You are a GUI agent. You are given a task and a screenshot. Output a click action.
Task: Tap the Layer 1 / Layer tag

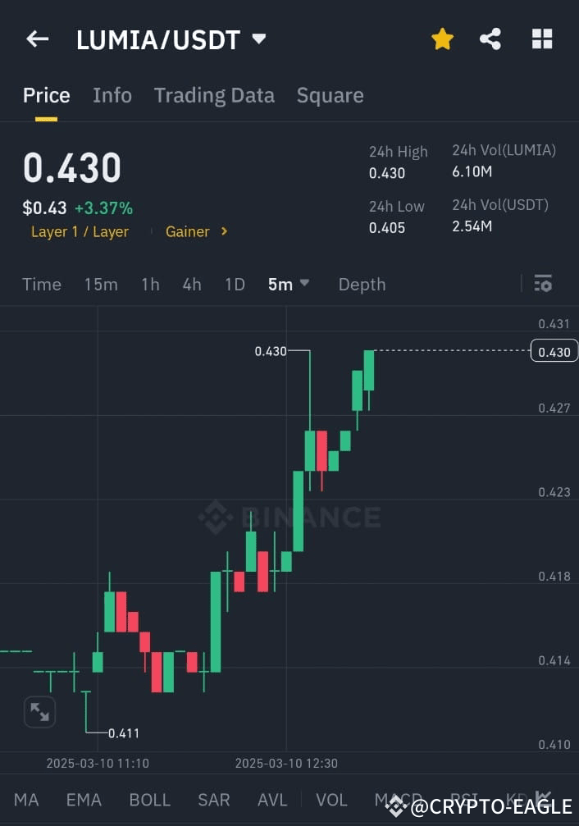[80, 231]
